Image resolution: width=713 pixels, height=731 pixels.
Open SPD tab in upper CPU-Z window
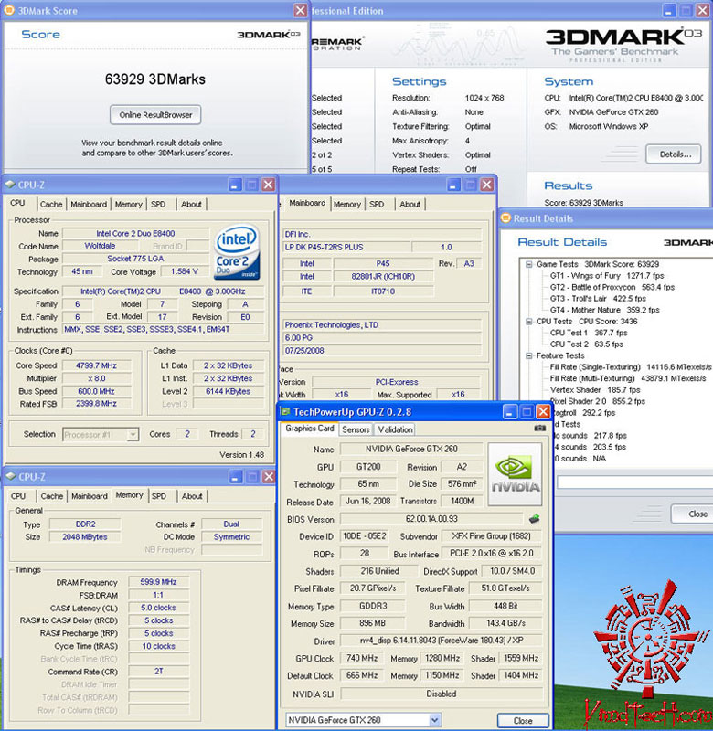pos(158,204)
